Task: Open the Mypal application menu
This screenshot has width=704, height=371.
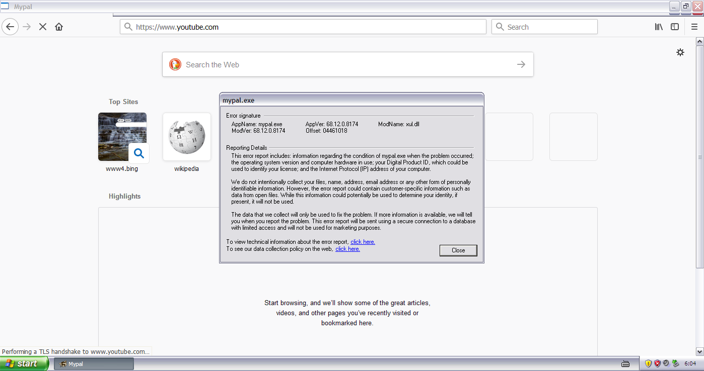Action: point(694,27)
